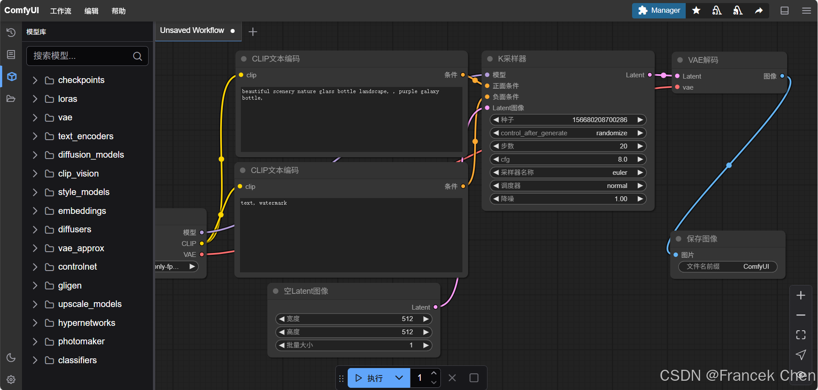Screen dimensions: 818x390
Task: Select the model library cube icon
Action: [12, 76]
